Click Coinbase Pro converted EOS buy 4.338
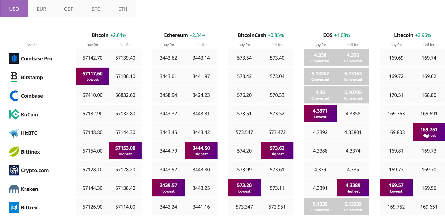 320,58
